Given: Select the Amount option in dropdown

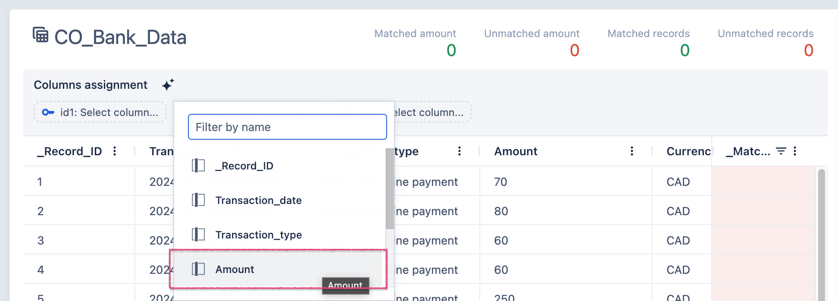Looking at the screenshot, I should click(235, 269).
